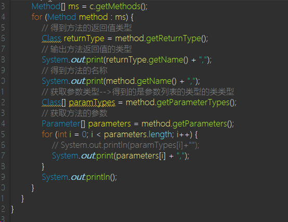Click the comment '// 获取方法的参数'
288x222 pixels.
[74, 113]
